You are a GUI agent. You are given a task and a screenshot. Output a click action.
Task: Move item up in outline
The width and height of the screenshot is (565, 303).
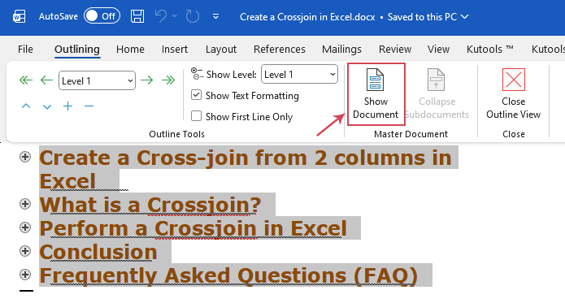[x=26, y=106]
